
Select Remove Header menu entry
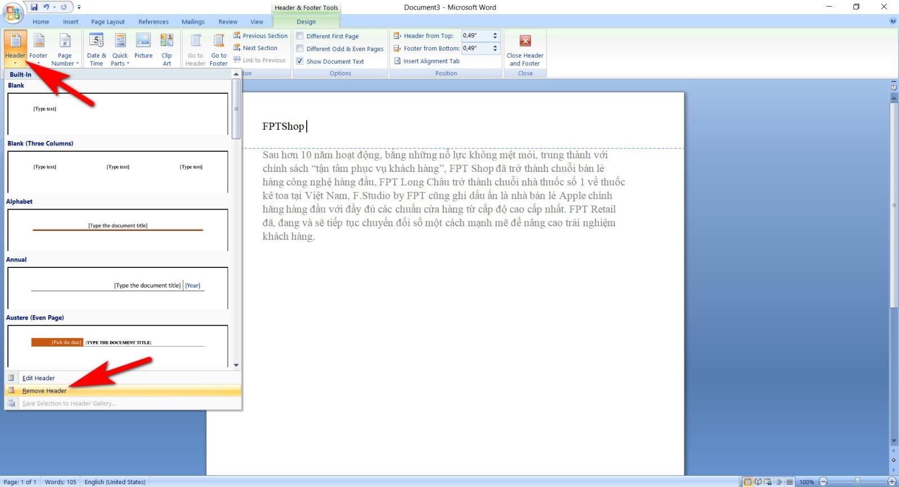tap(123, 390)
